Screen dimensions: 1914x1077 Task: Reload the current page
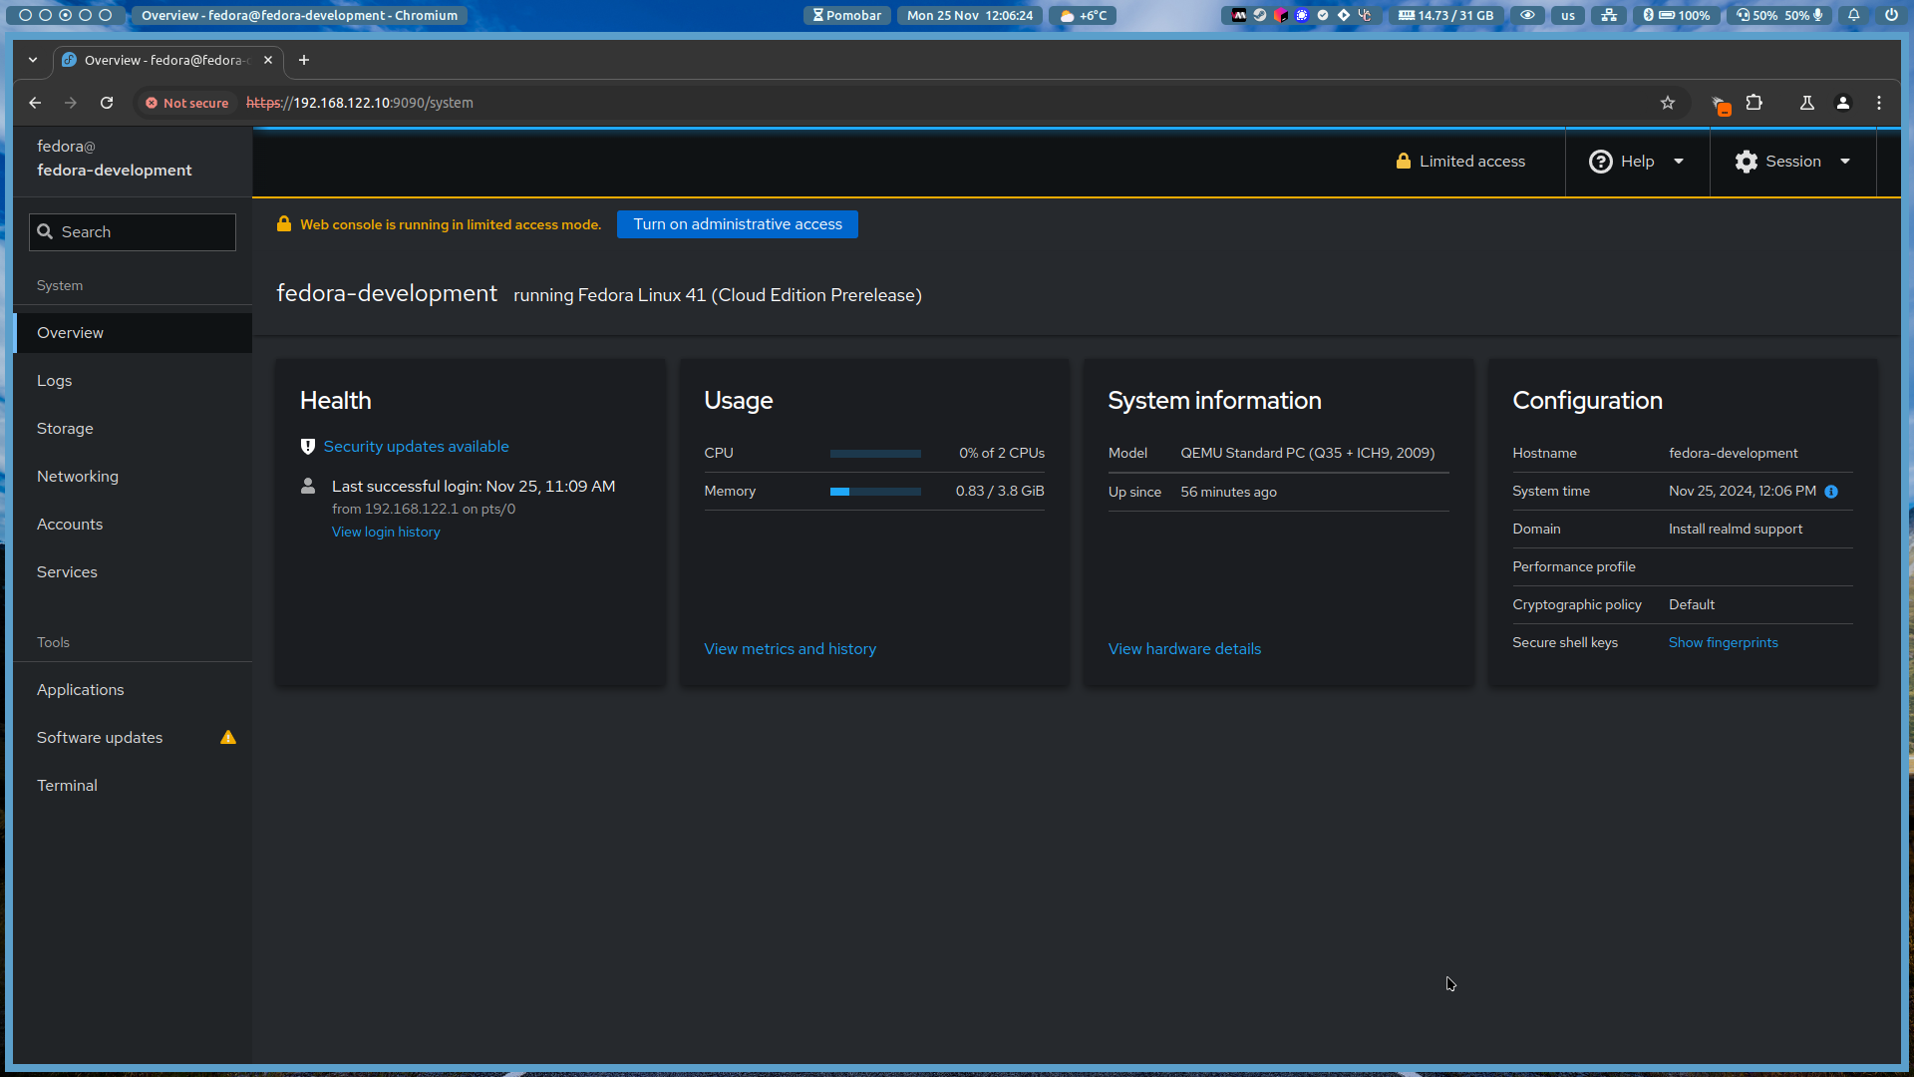[107, 103]
